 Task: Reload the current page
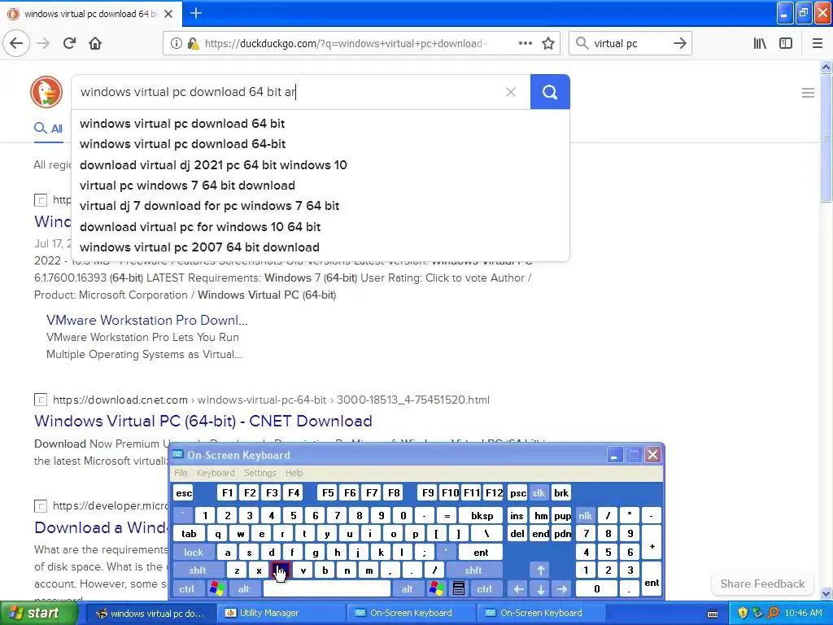click(70, 44)
